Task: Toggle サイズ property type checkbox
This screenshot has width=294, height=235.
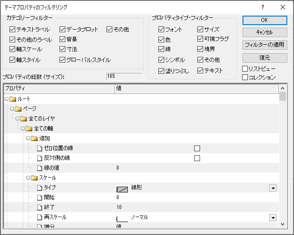Action: point(200,30)
